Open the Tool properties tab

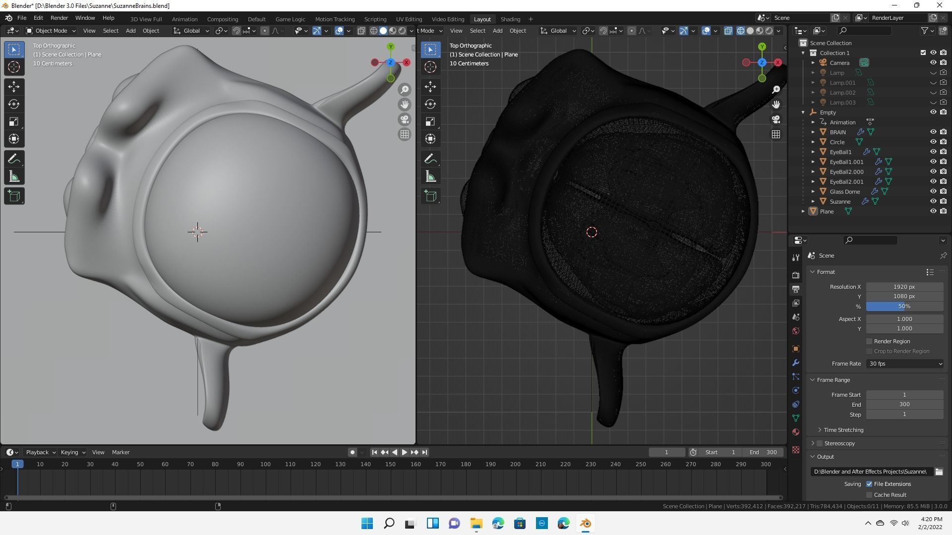pyautogui.click(x=796, y=258)
